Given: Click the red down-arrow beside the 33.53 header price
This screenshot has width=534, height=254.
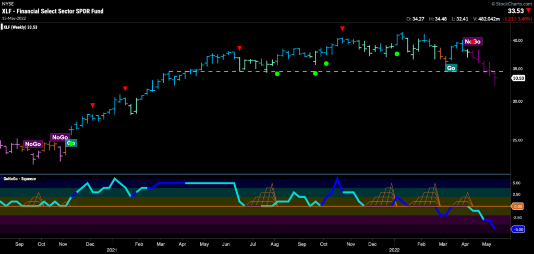Looking at the screenshot, I should (x=528, y=10).
